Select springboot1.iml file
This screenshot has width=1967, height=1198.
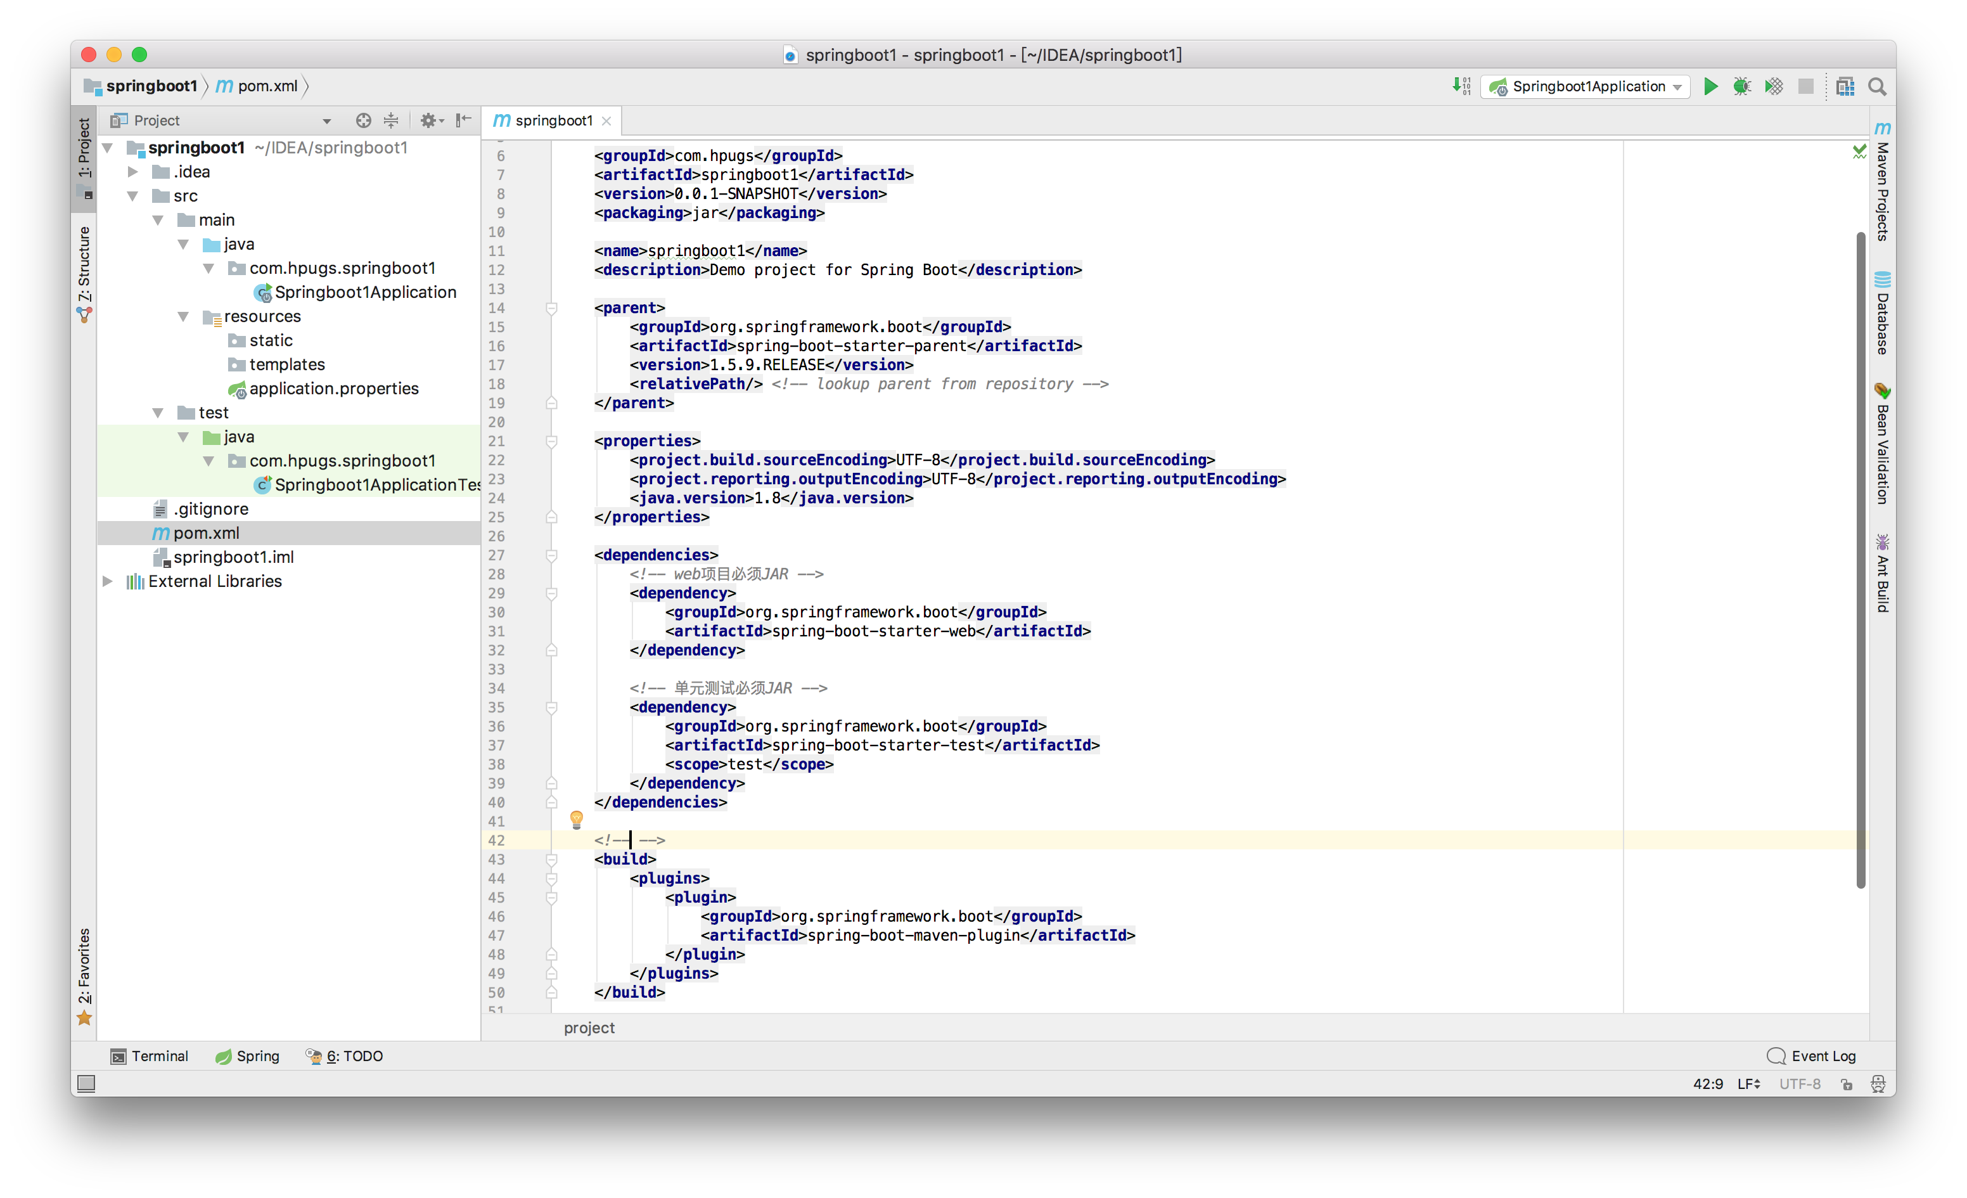222,557
